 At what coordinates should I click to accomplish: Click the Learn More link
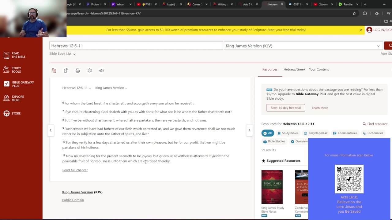point(320,108)
